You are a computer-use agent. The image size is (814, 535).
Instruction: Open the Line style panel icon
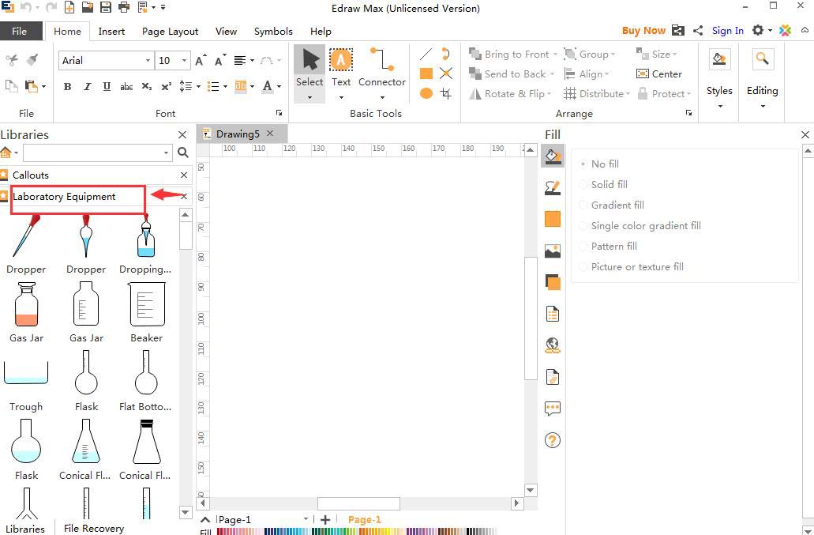point(553,187)
